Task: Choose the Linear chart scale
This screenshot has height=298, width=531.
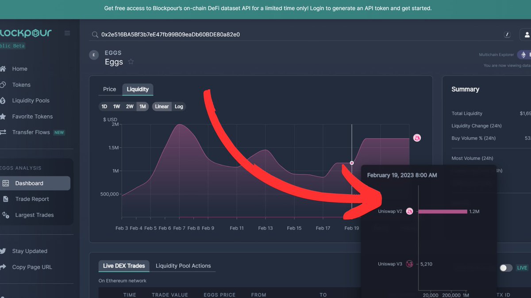Action: tap(162, 106)
